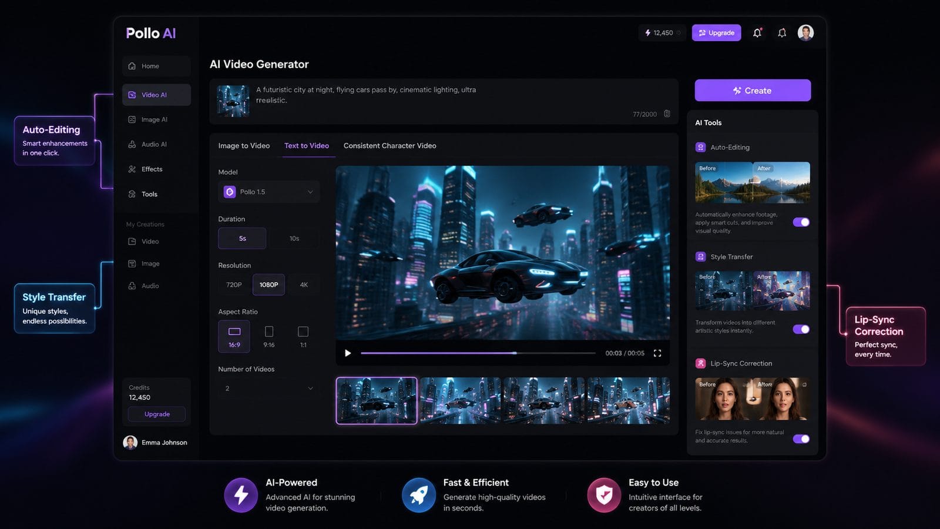
Task: Play the generated video
Action: tap(348, 353)
